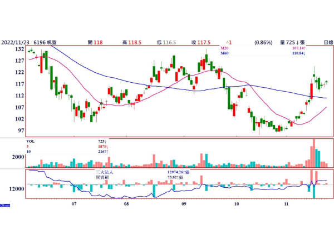
Task: Click the CMoney logo badge
Action: [x=5, y=206]
